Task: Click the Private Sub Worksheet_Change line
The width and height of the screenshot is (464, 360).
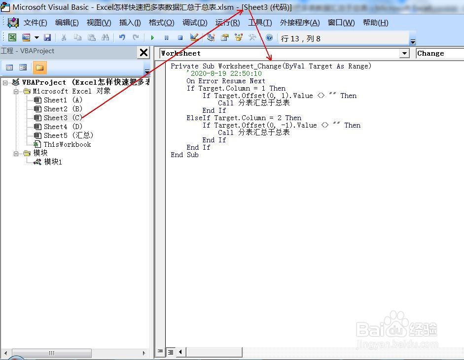Action: click(x=271, y=66)
